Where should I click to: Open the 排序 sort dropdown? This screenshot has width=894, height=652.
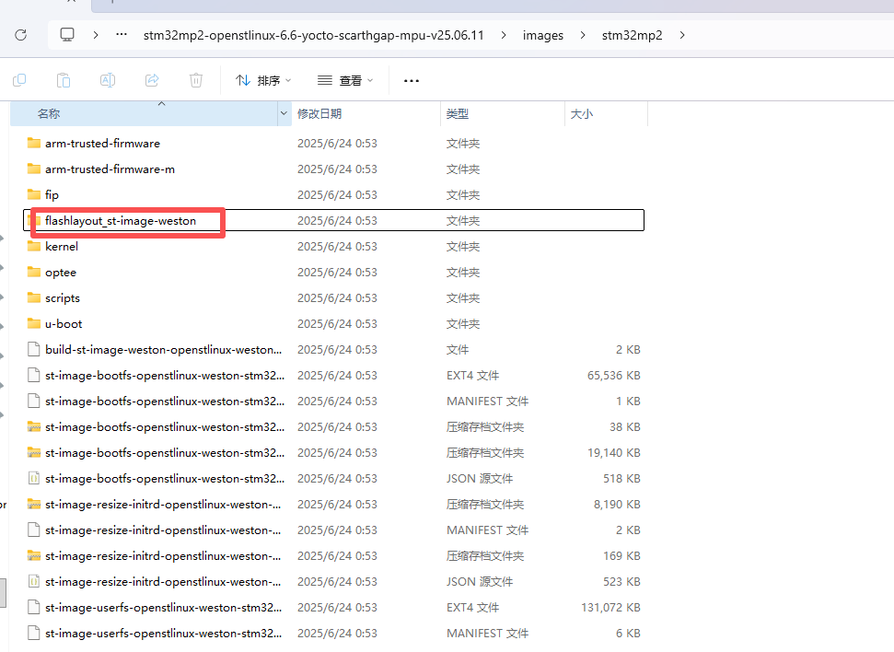tap(263, 80)
